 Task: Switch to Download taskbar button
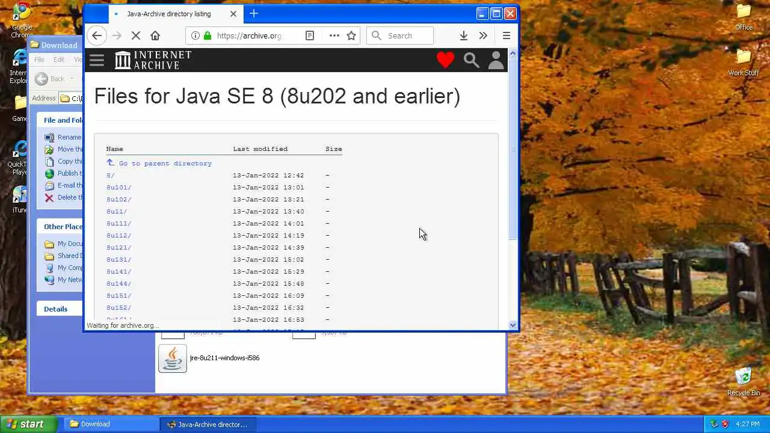tap(110, 424)
